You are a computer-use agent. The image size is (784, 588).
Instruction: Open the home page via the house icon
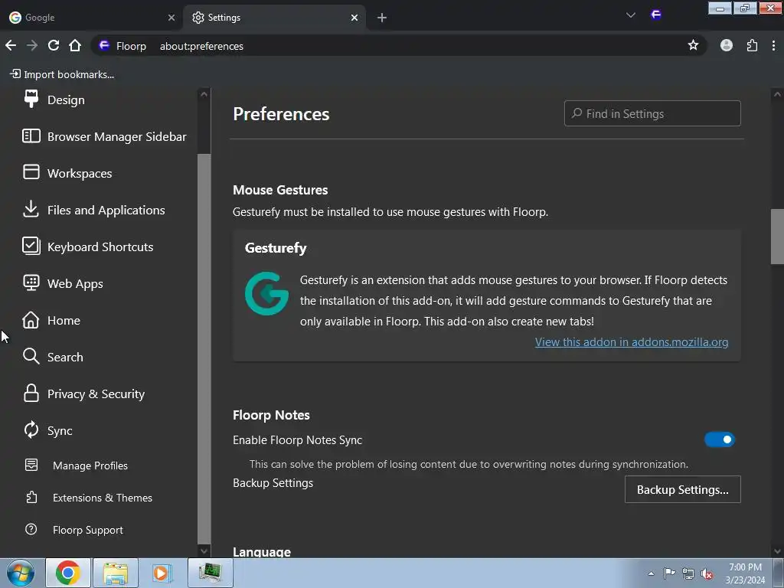(75, 45)
